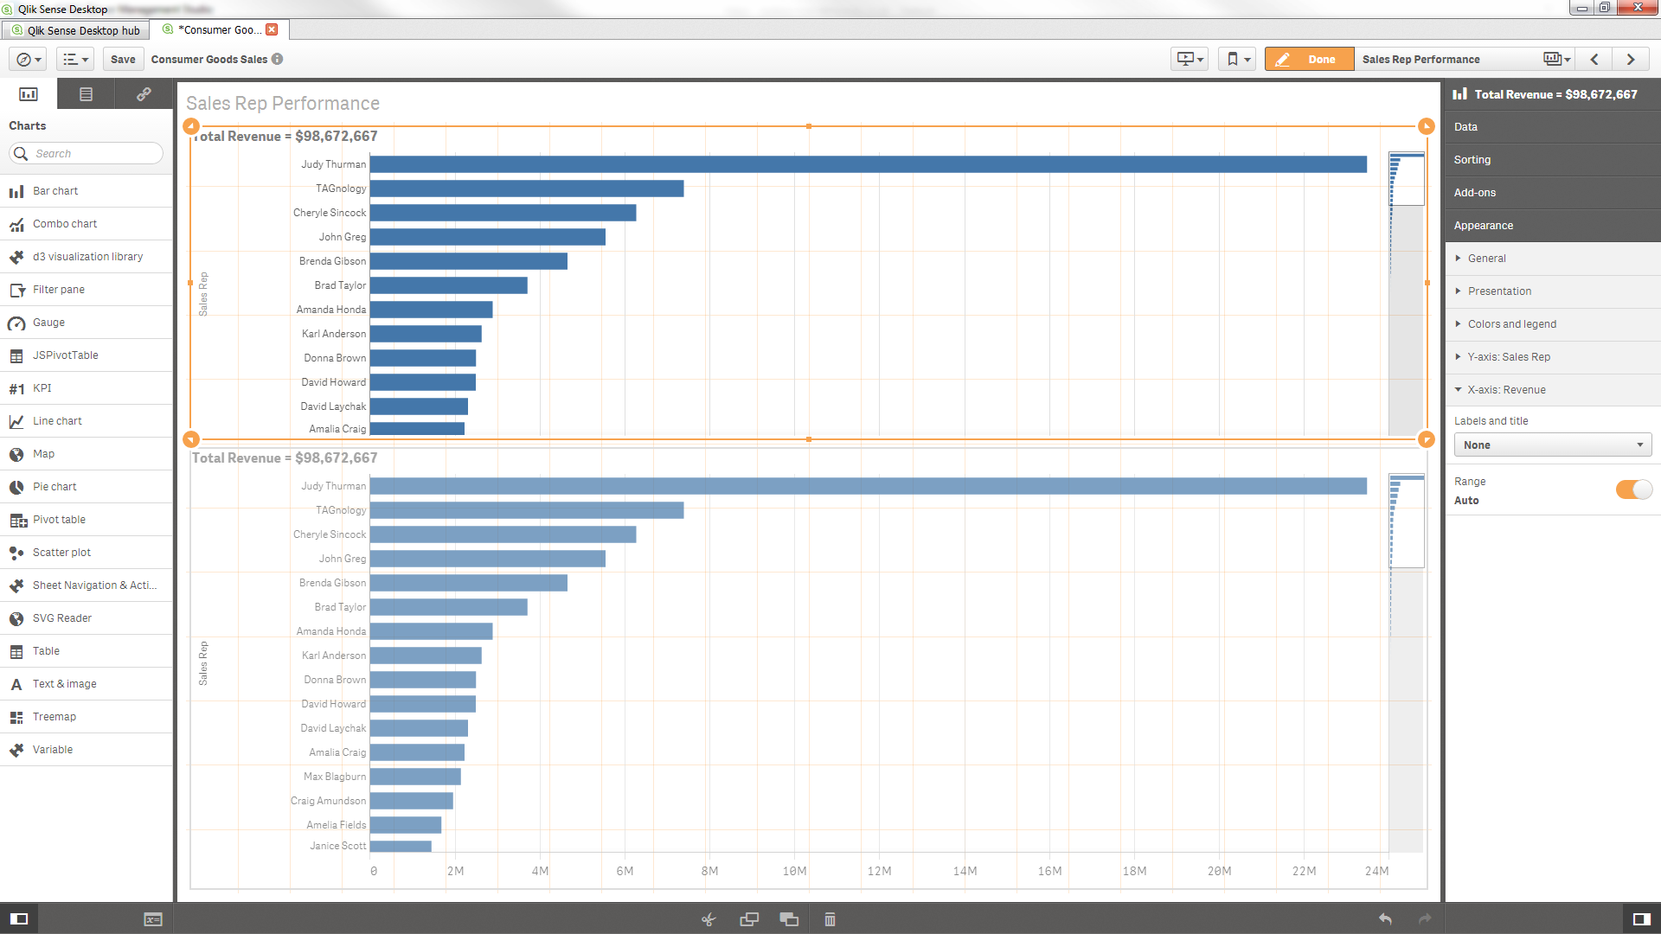Image resolution: width=1661 pixels, height=934 pixels.
Task: Switch to the Master items tab
Action: 144,93
